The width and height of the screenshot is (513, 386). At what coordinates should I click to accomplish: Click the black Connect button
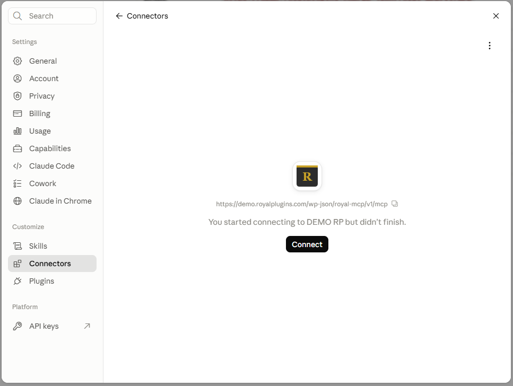point(307,244)
